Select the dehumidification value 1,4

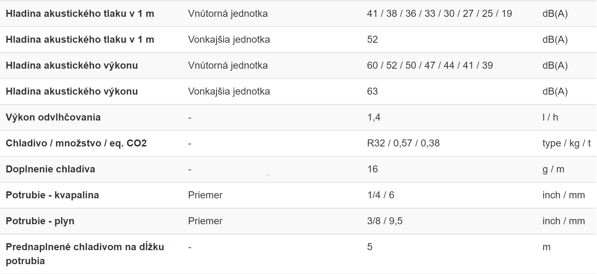(x=374, y=117)
